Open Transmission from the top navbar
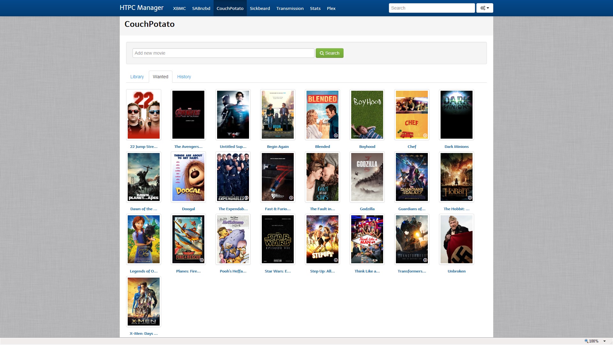Viewport: 613px width, 345px height. (x=290, y=8)
